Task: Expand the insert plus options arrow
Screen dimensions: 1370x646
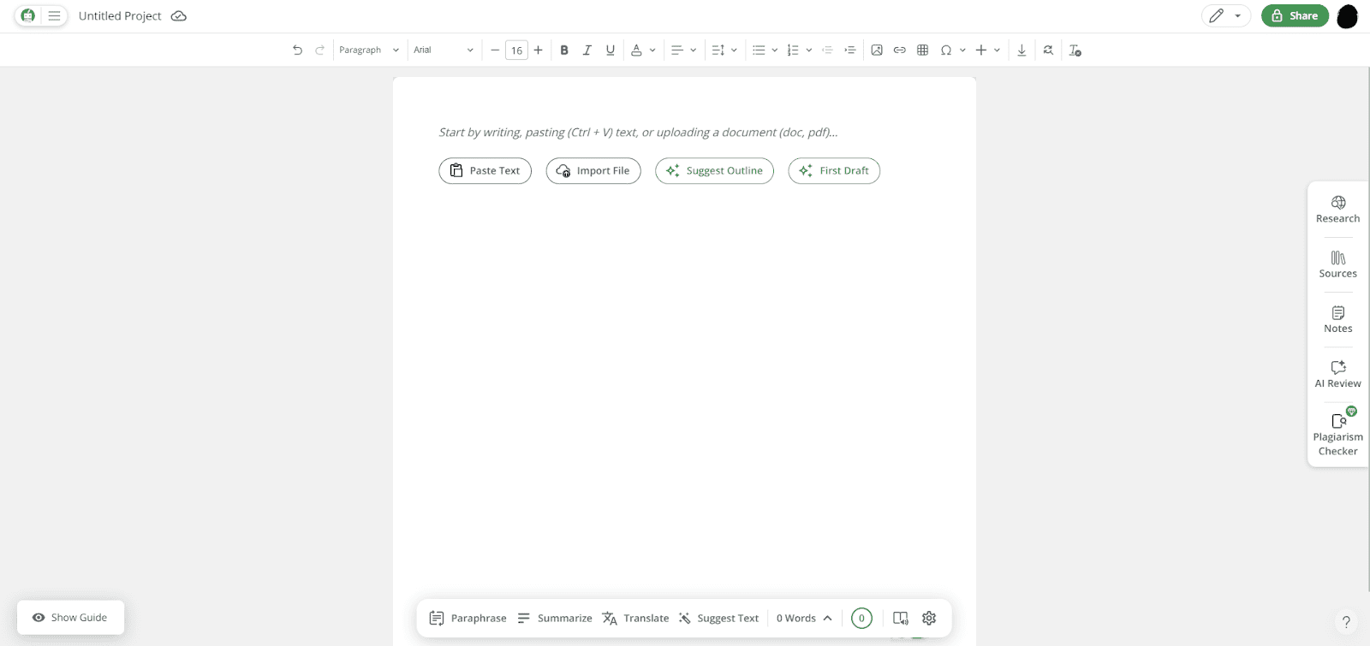Action: point(998,50)
